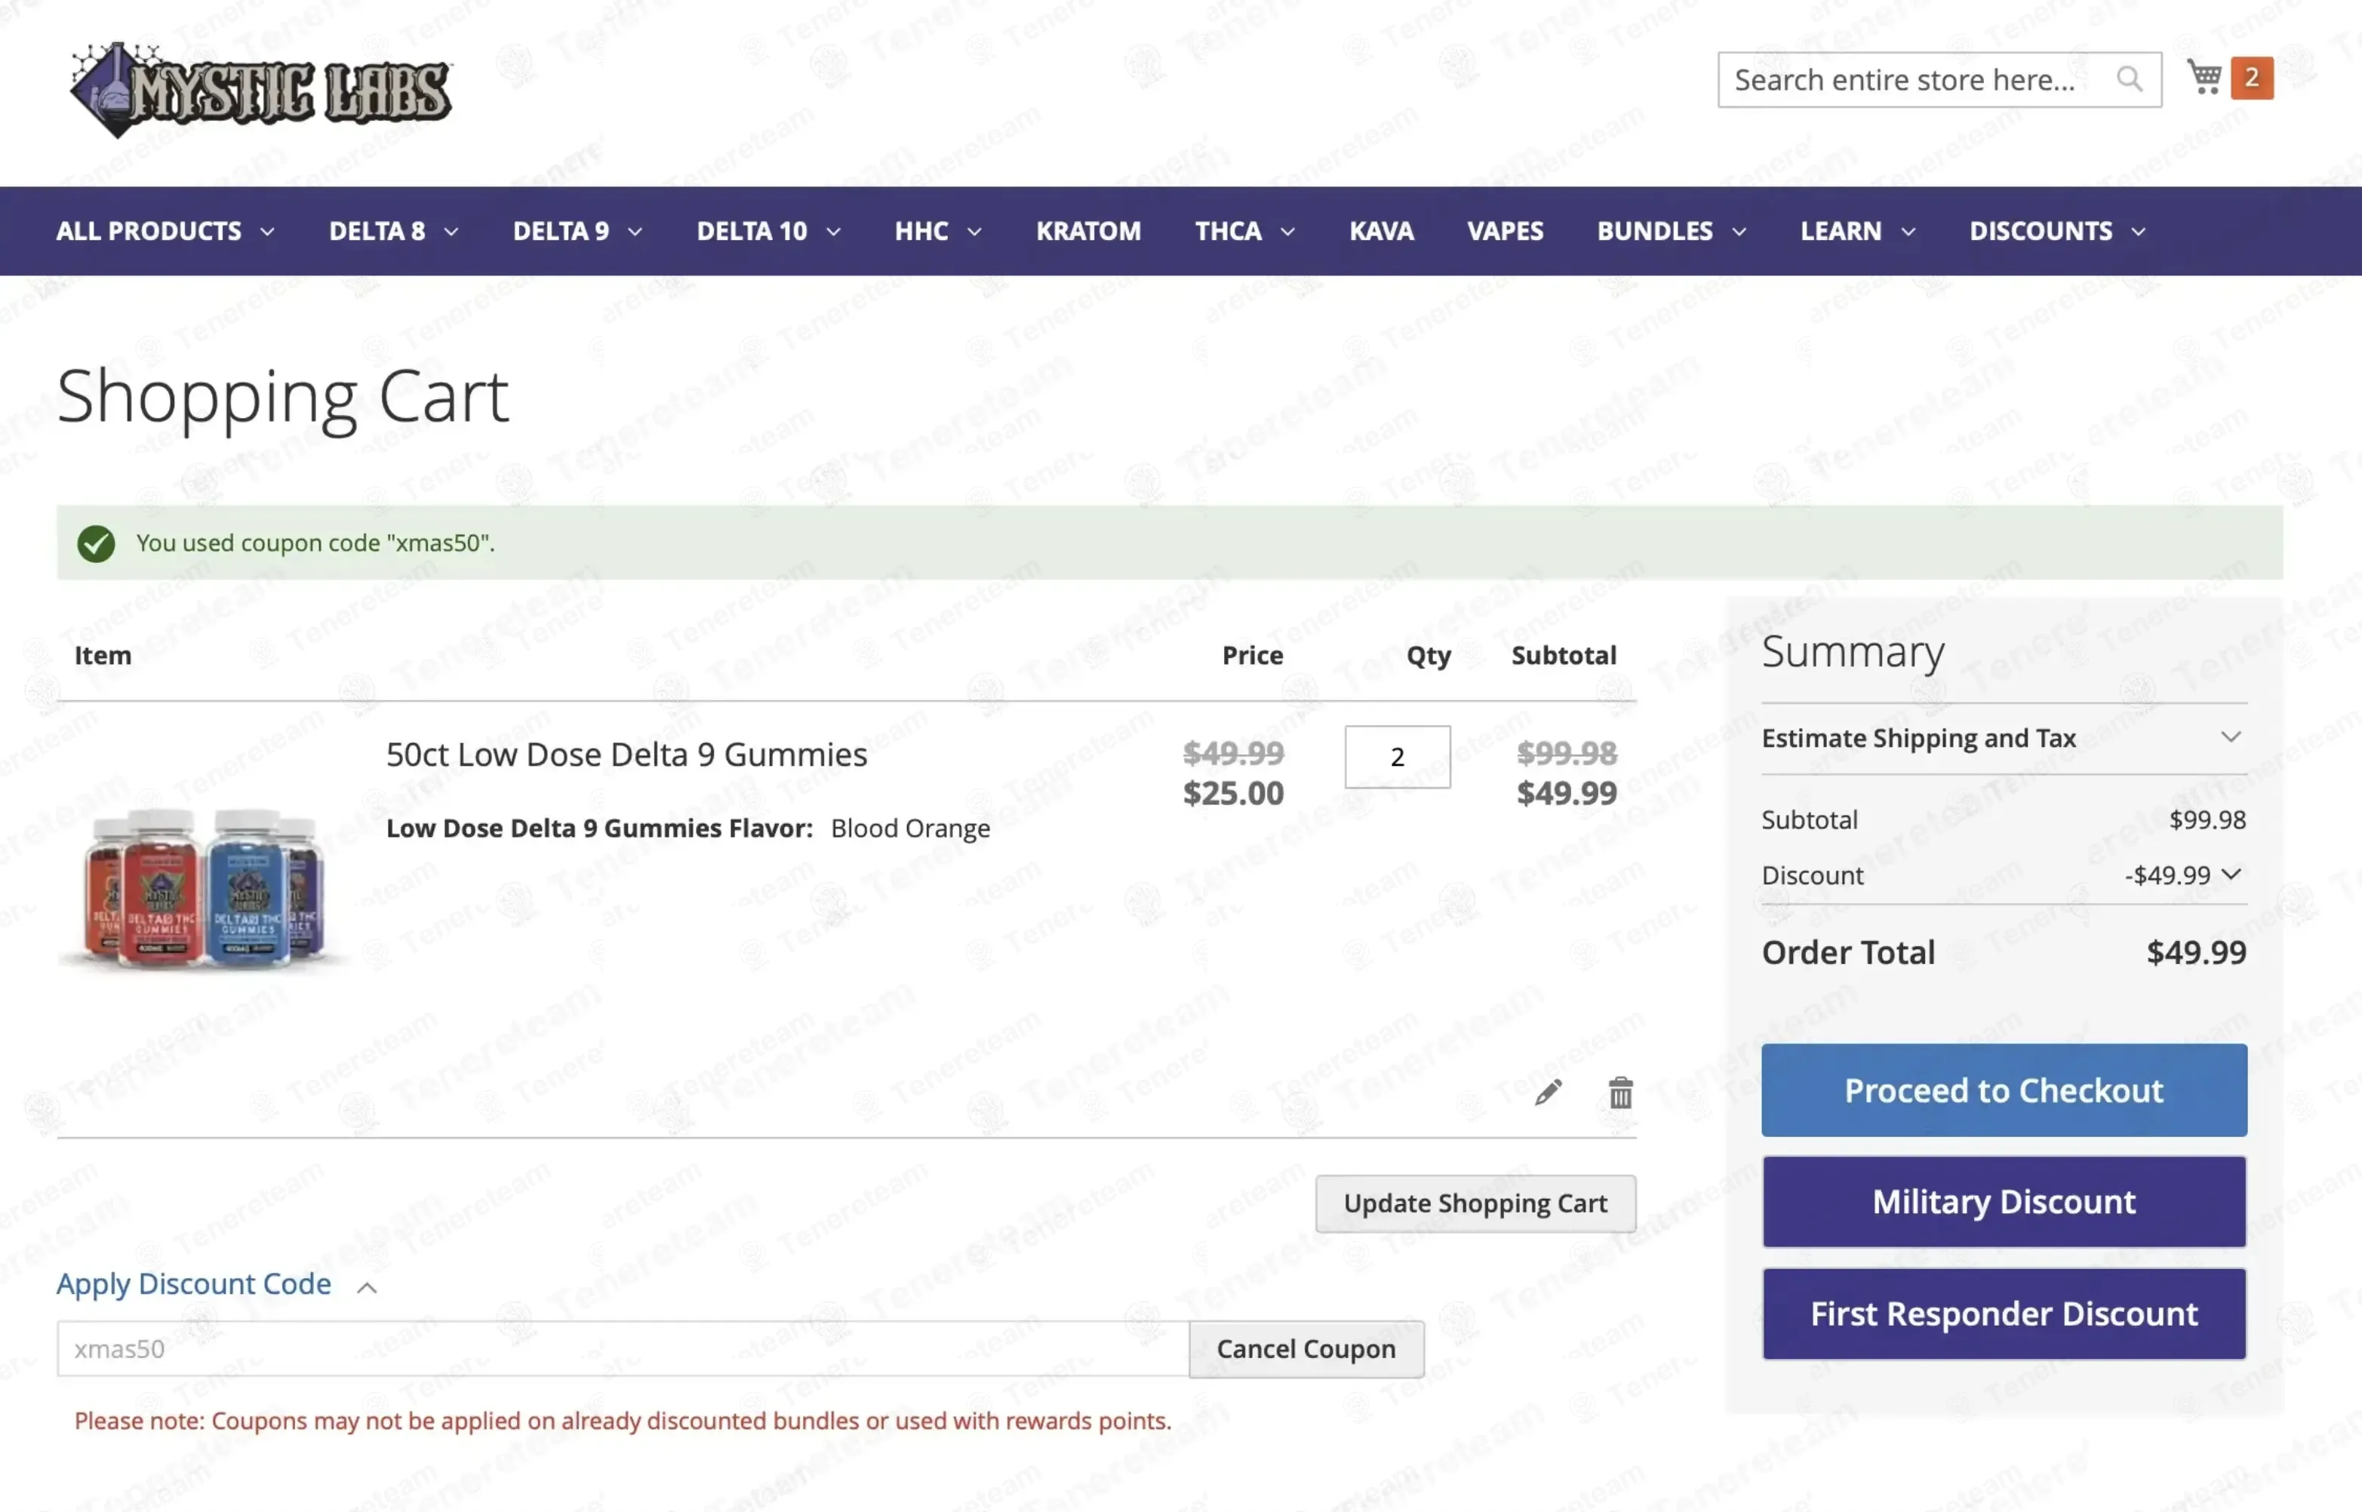The width and height of the screenshot is (2362, 1512).
Task: Open the Discounts menu
Action: pyautogui.click(x=2056, y=231)
